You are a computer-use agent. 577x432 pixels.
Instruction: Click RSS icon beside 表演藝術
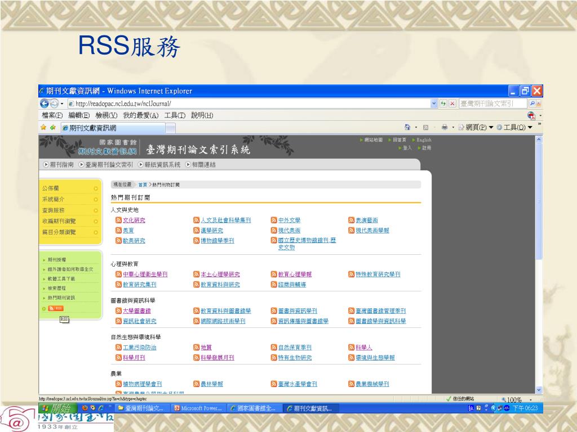(352, 220)
